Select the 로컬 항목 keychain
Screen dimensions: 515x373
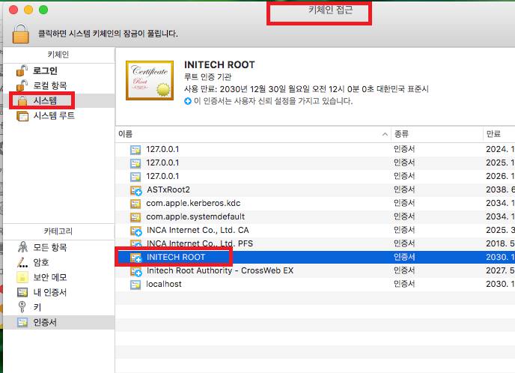49,85
